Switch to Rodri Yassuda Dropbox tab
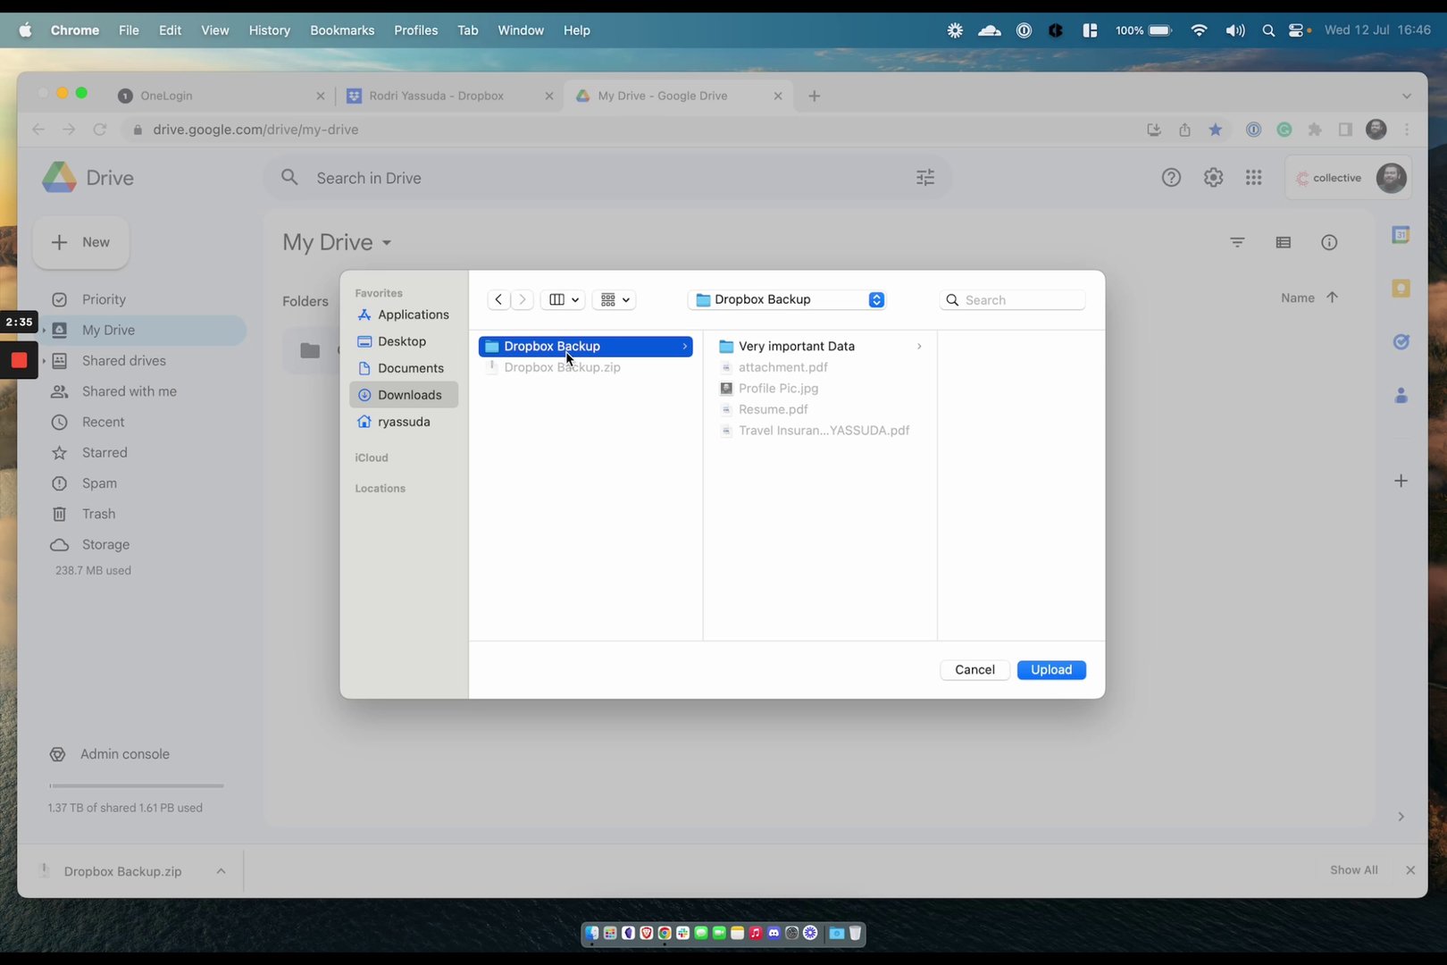The image size is (1447, 965). click(x=449, y=96)
